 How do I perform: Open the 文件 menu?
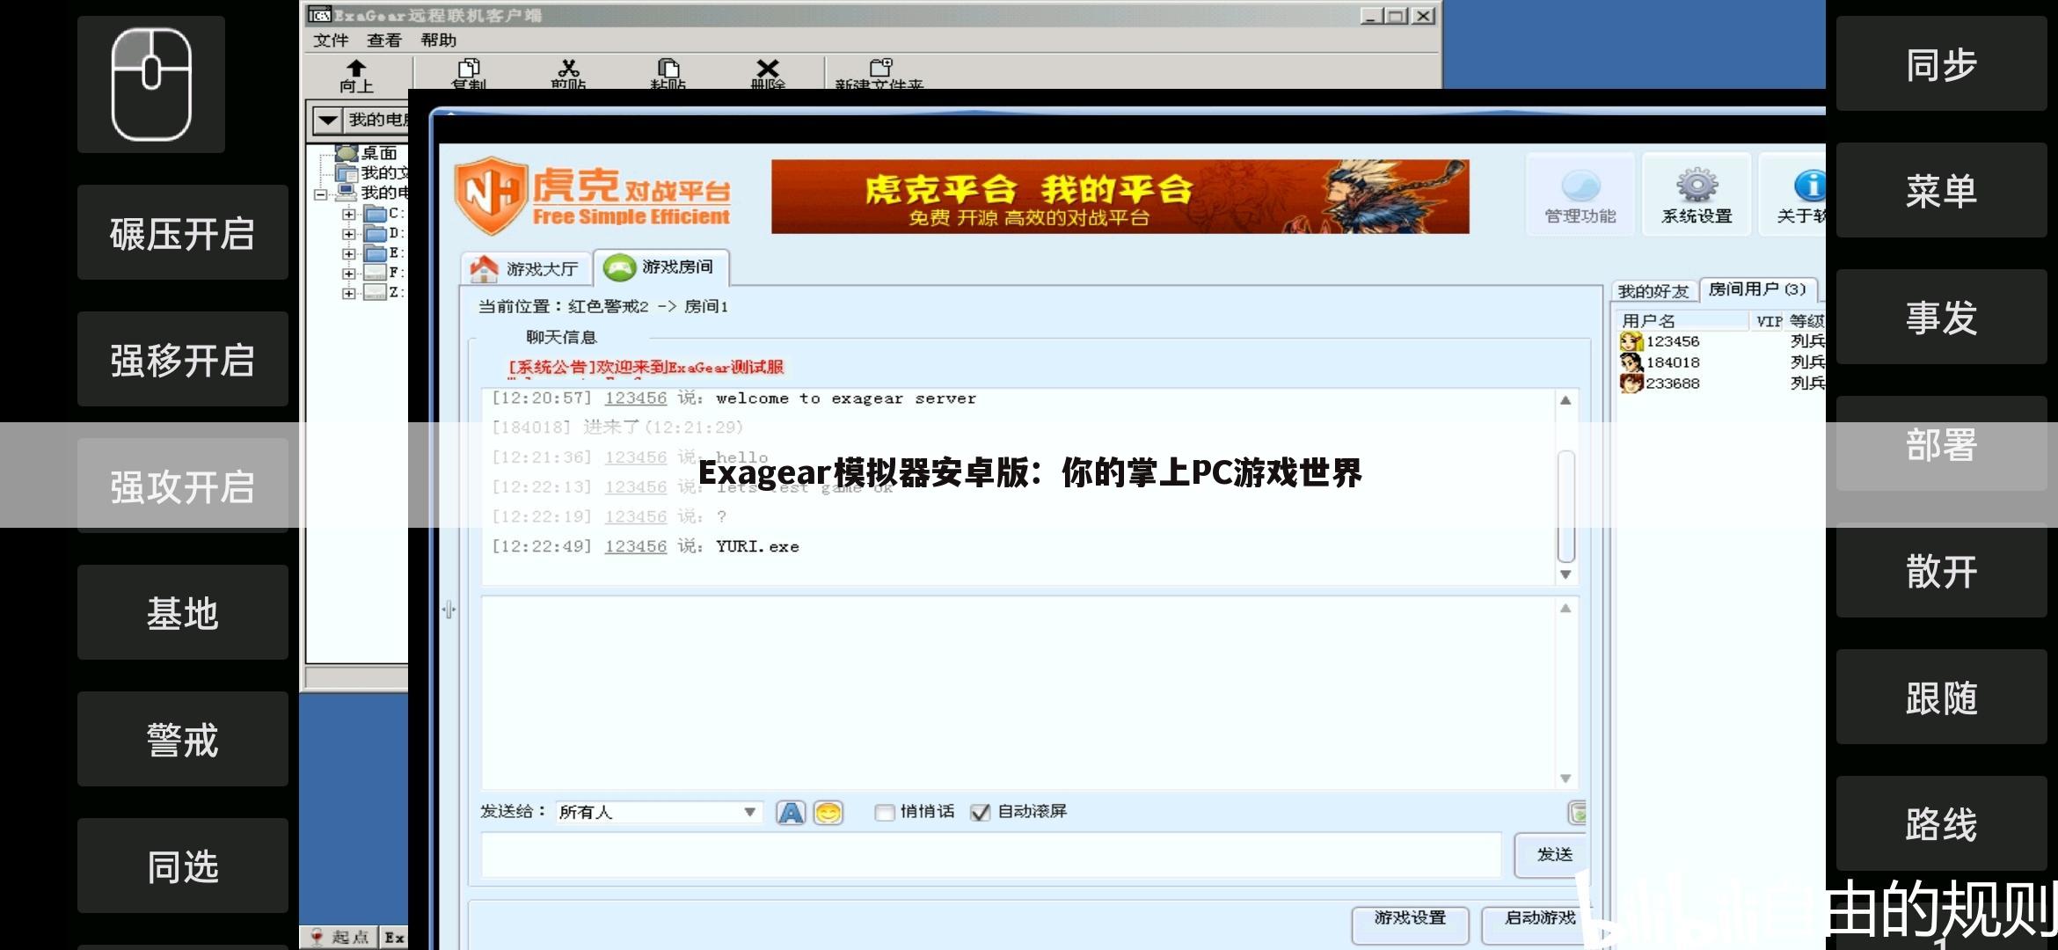pyautogui.click(x=332, y=40)
